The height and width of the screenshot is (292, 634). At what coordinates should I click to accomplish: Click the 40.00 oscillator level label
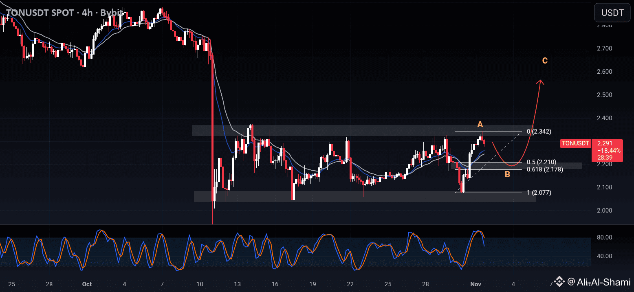604,256
